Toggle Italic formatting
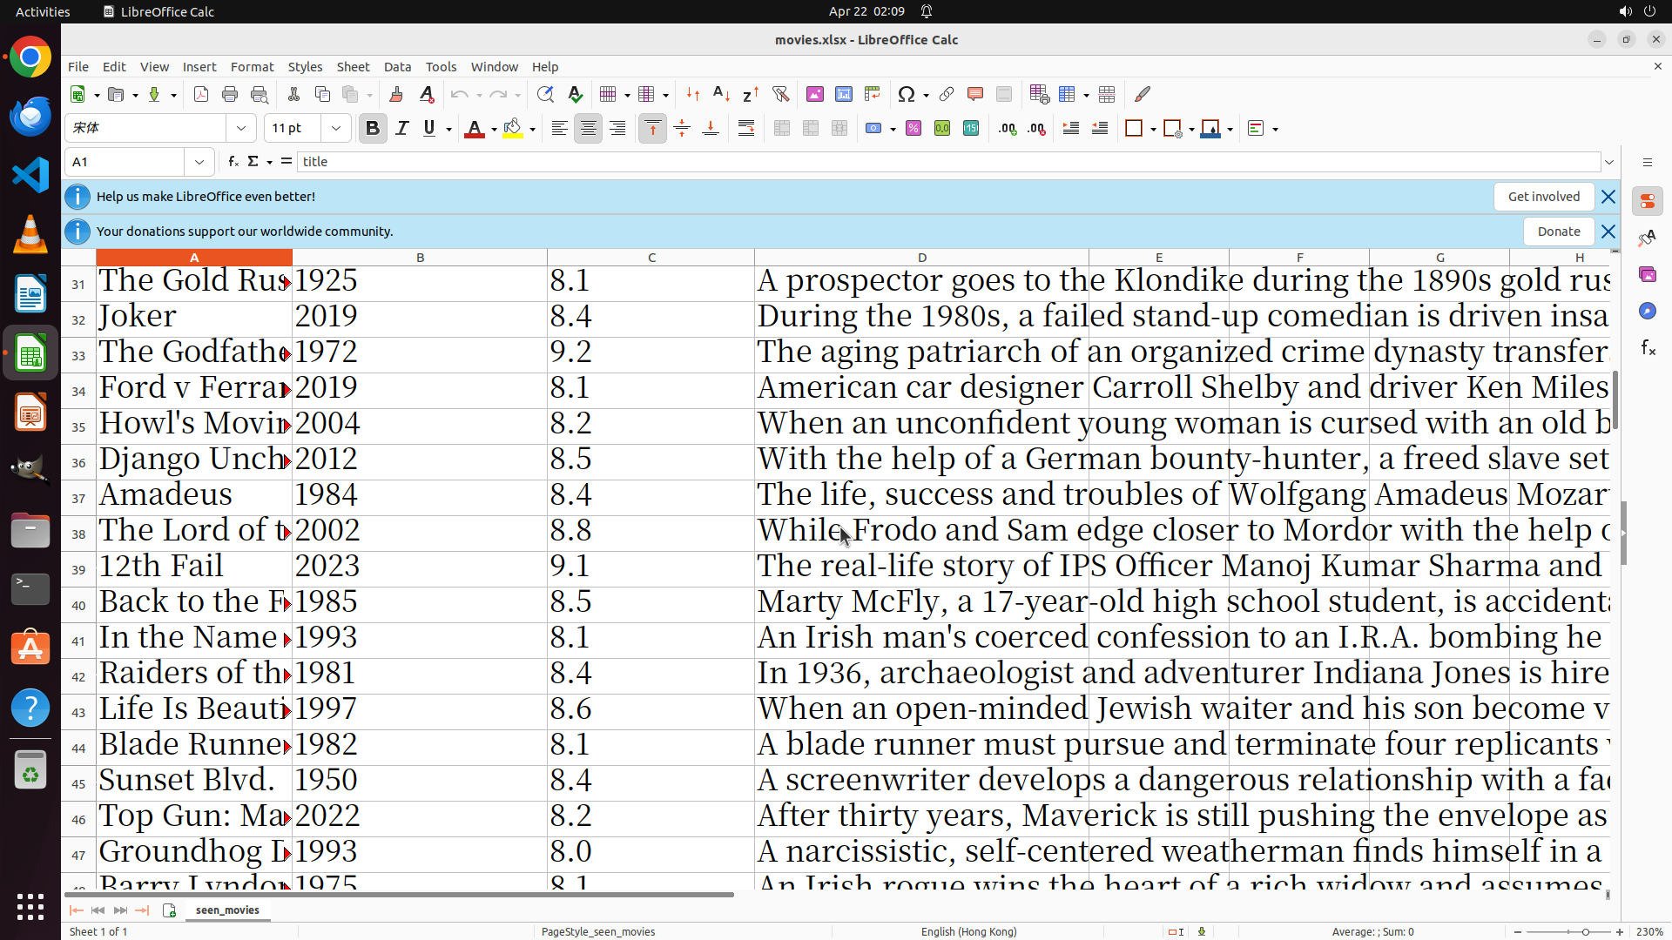This screenshot has width=1672, height=940. click(401, 129)
